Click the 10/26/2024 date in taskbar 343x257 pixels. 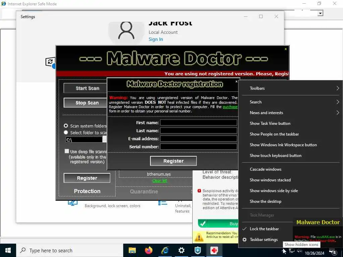(314, 253)
